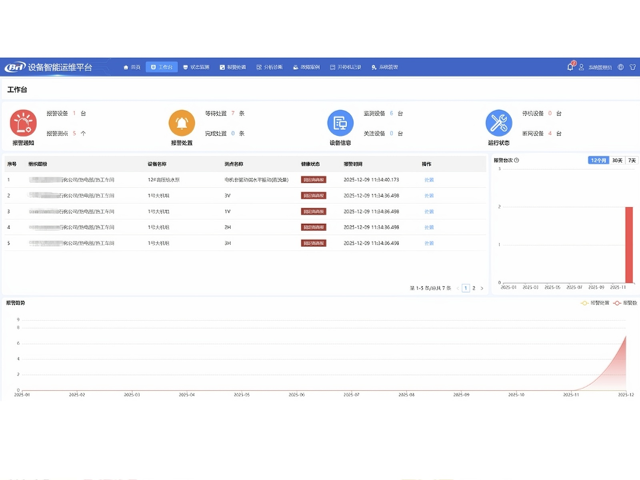This screenshot has width=640, height=480.
Task: Open the 首页 home tab in navigation
Action: (132, 67)
